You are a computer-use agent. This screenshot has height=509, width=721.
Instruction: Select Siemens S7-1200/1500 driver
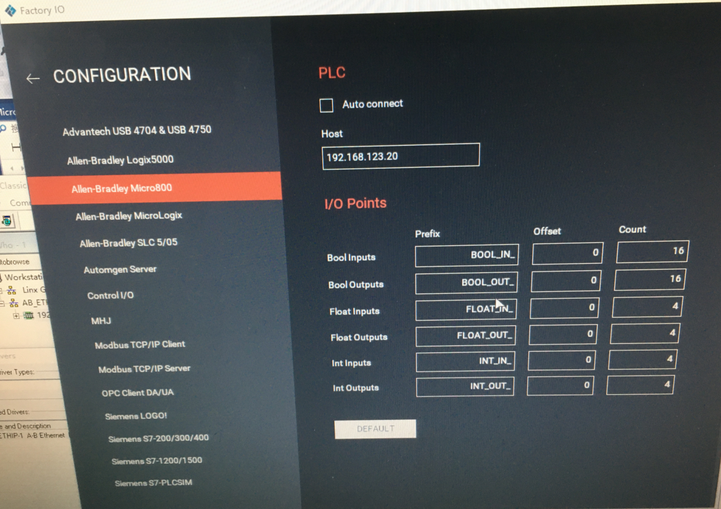pyautogui.click(x=157, y=461)
